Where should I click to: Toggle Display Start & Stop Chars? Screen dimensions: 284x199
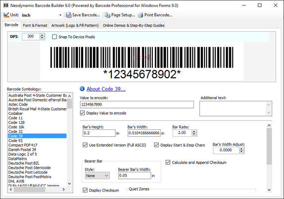tap(157, 145)
